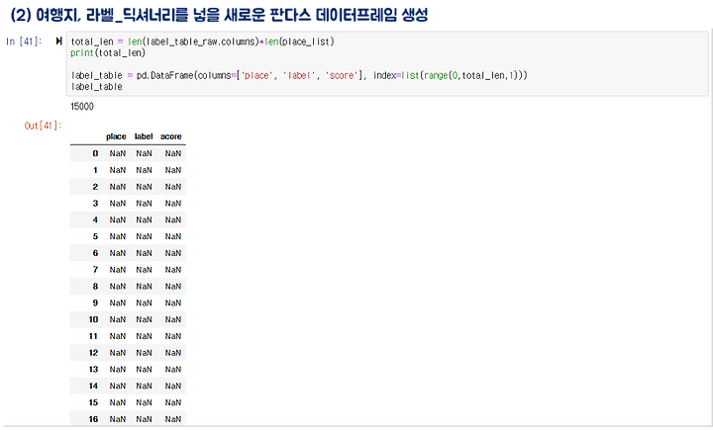Click the printed output 15000
The height and width of the screenshot is (430, 713).
point(82,106)
